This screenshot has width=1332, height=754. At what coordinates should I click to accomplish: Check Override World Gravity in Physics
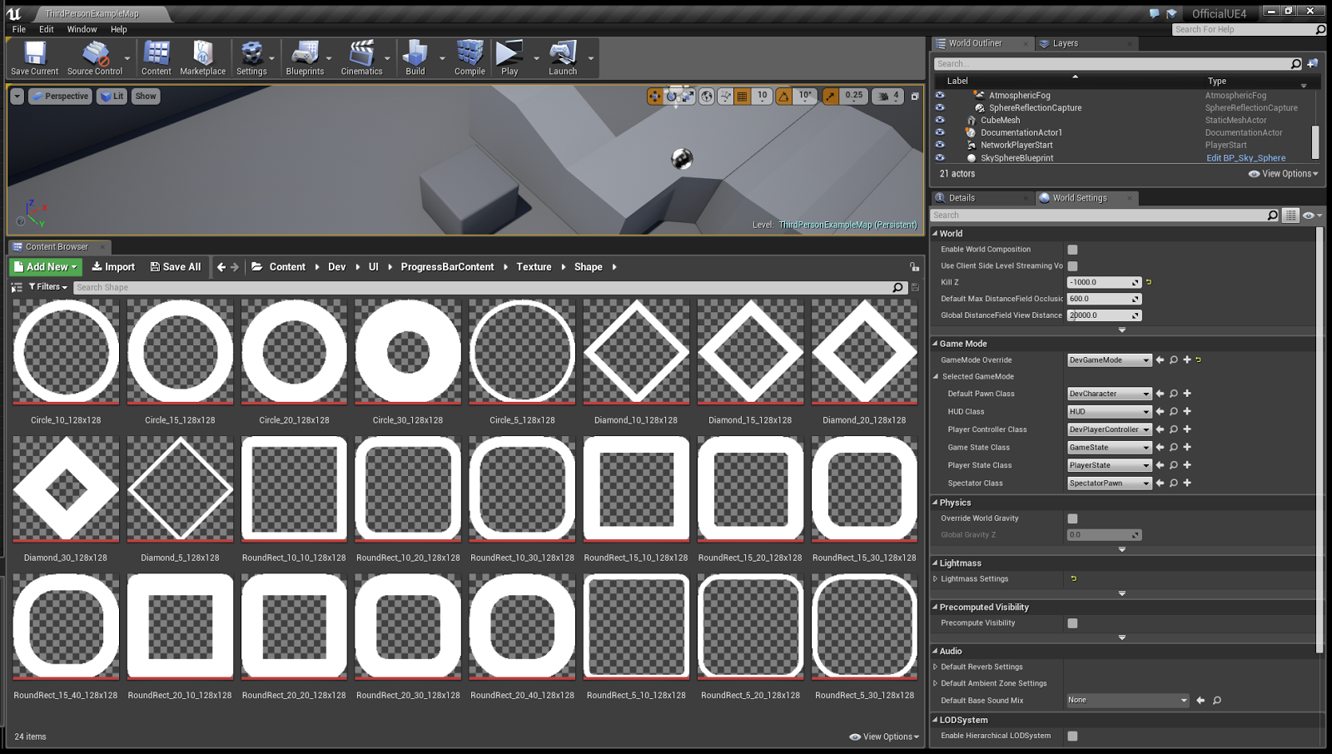[1072, 518]
